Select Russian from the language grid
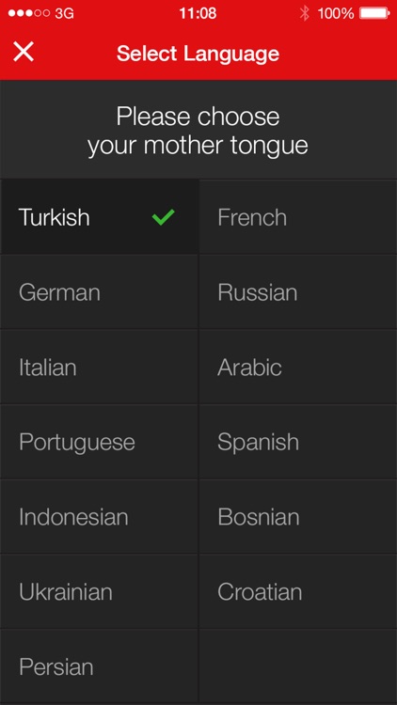The width and height of the screenshot is (397, 705). point(298,292)
